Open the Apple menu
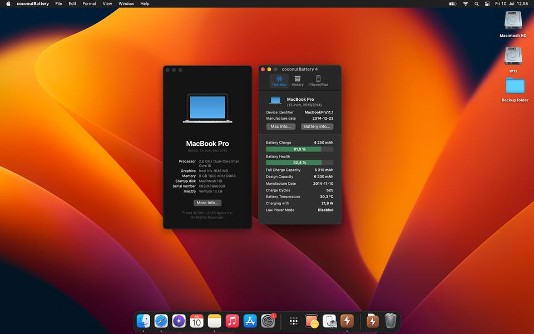This screenshot has width=534, height=334. 8,4
